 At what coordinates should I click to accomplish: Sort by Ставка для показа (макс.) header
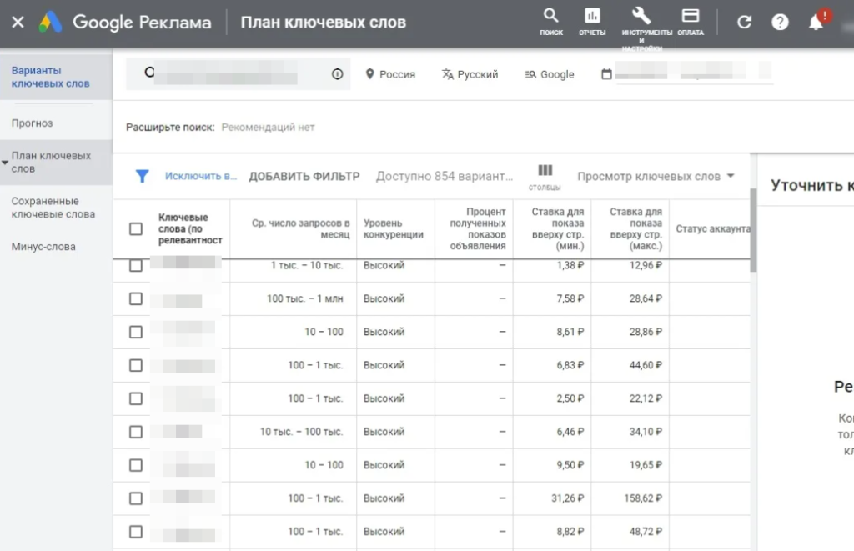click(635, 228)
